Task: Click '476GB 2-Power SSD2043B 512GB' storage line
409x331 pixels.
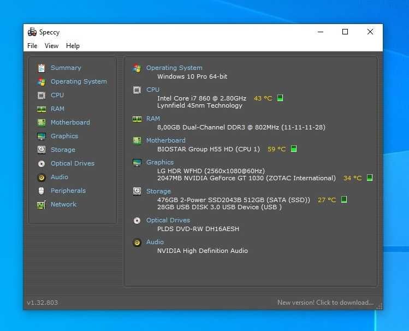Action: click(234, 200)
